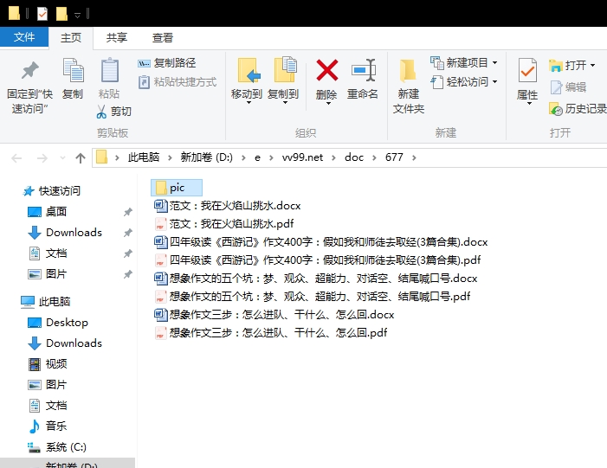The height and width of the screenshot is (468, 607).
Task: Open the recent locations dropdown arrow
Action: point(62,157)
